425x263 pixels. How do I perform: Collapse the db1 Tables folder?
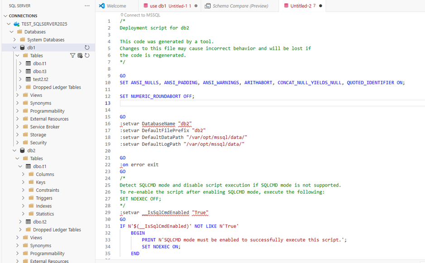17,55
